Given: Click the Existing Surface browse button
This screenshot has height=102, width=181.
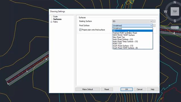Looking at the screenshot, I should [x=154, y=21].
